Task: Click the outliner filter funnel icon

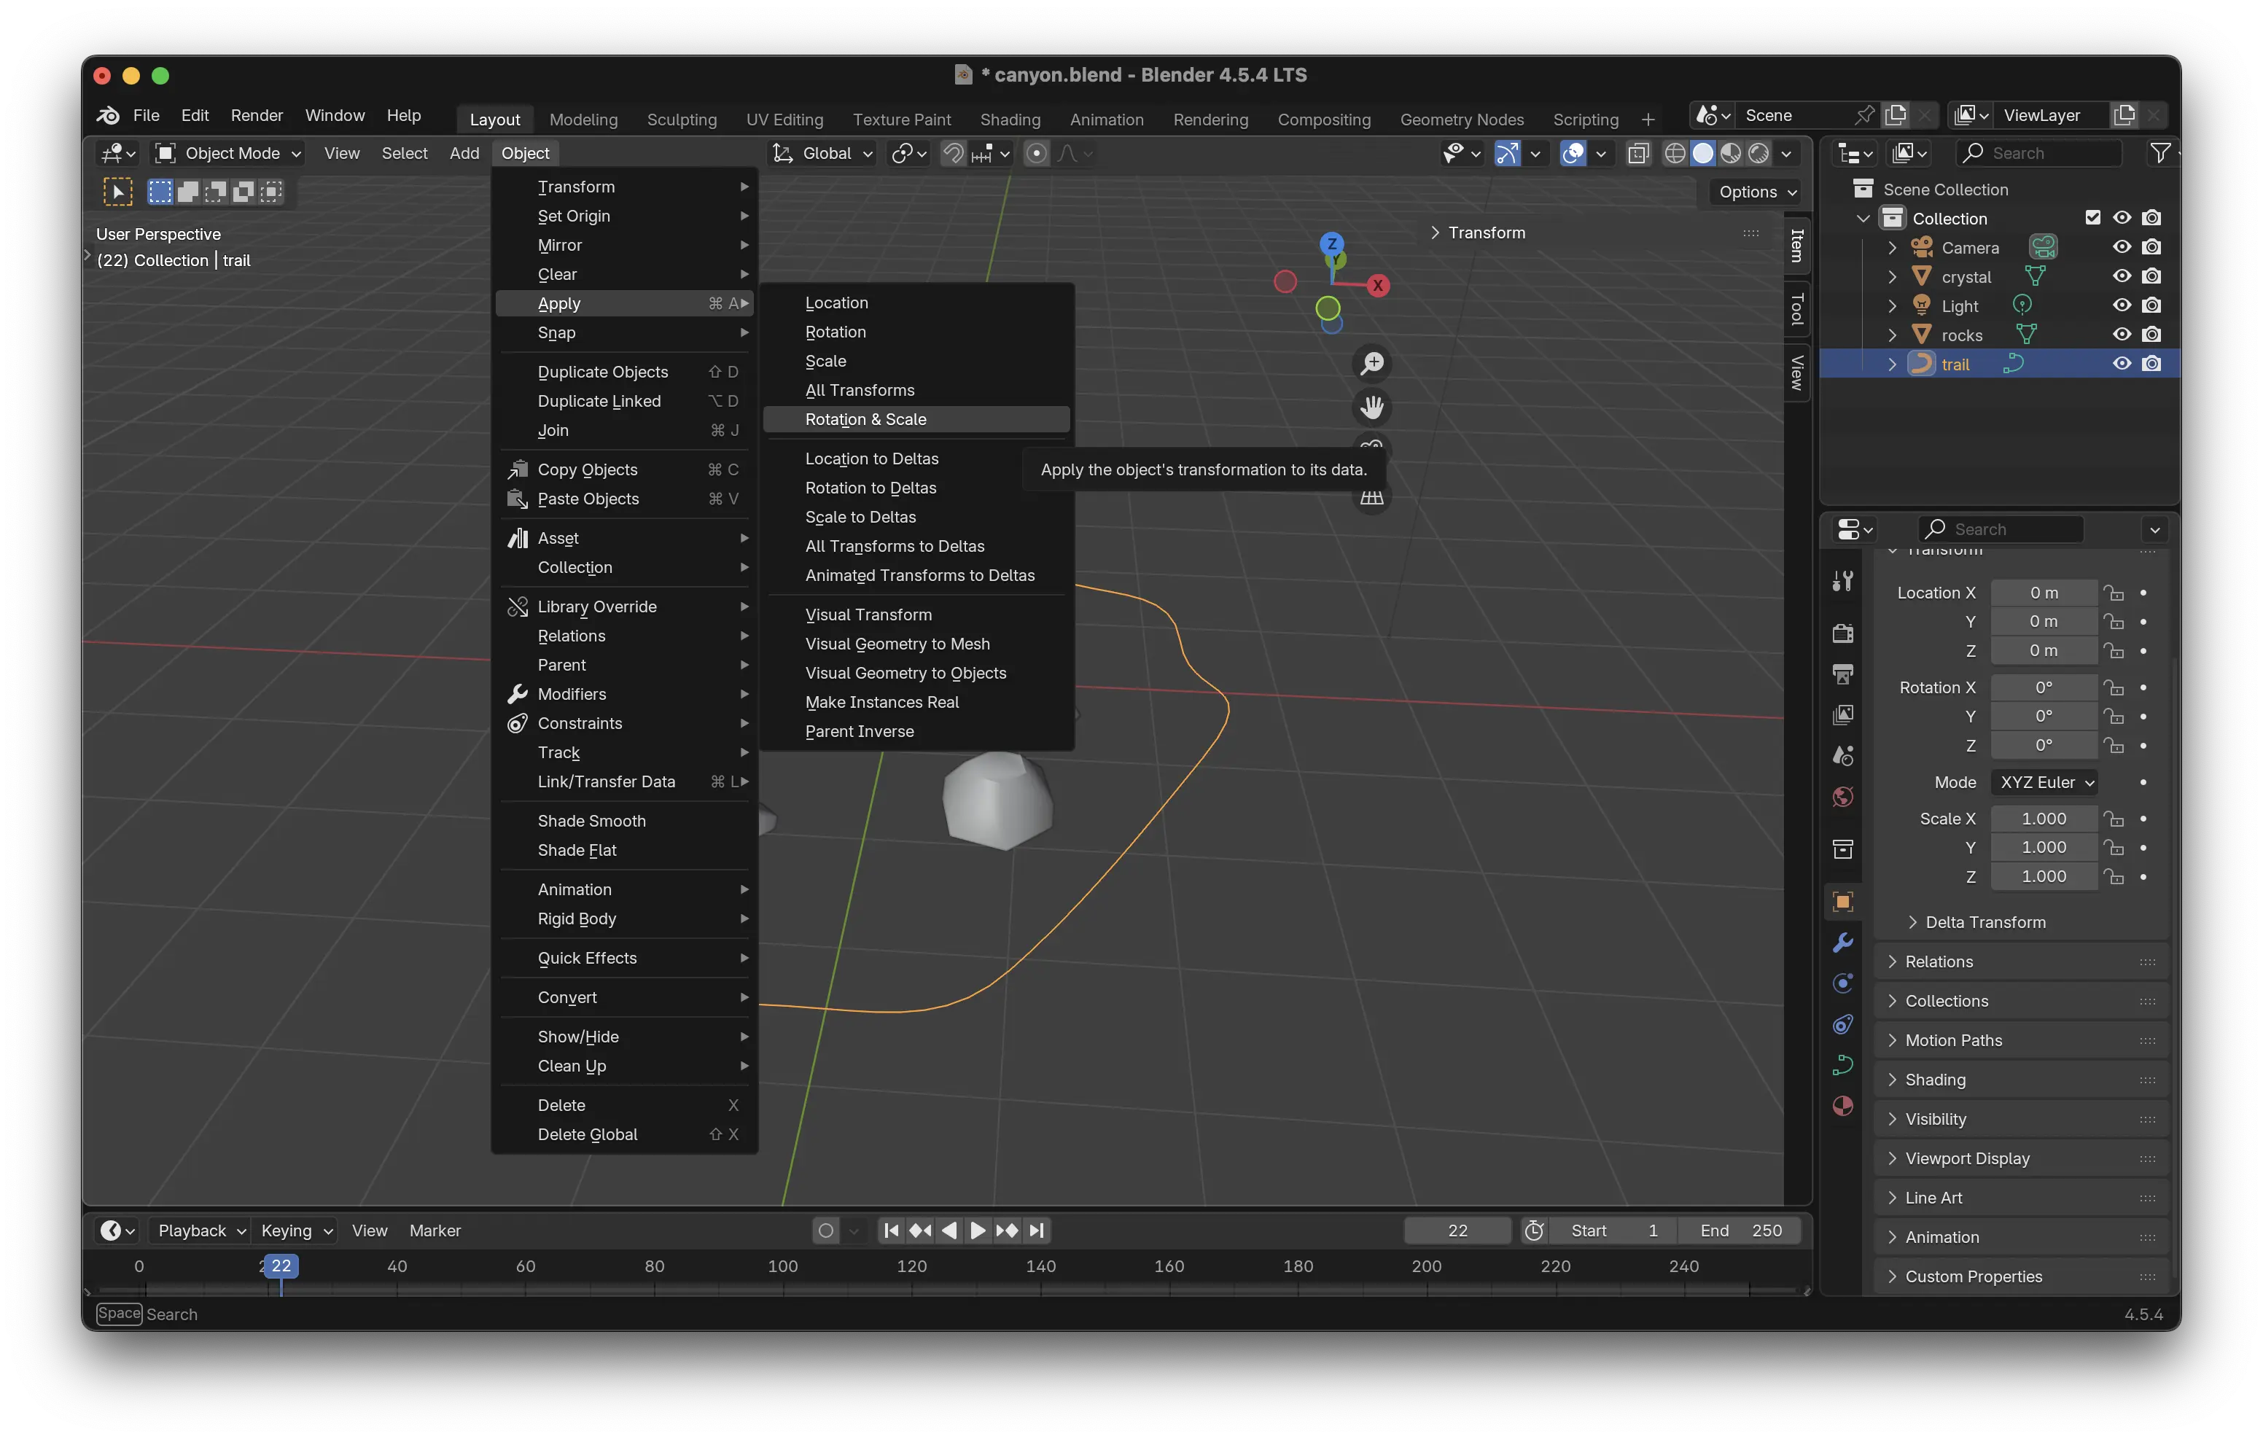Action: [2159, 153]
